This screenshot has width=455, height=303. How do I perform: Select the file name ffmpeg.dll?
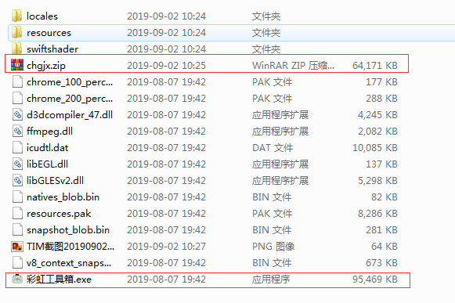pyautogui.click(x=49, y=132)
